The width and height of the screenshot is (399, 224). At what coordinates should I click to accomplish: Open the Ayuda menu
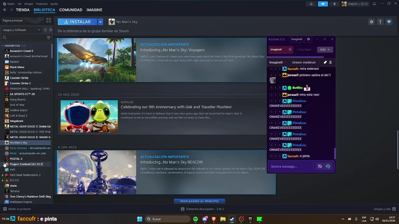[x=54, y=4]
